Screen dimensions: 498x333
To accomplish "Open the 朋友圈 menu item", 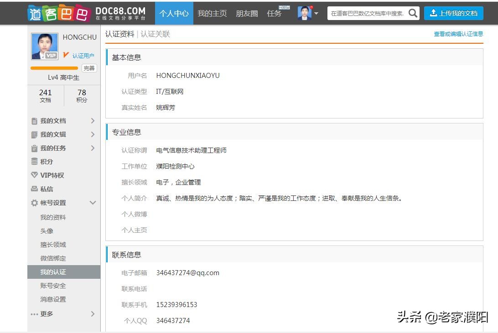I will 246,13.
